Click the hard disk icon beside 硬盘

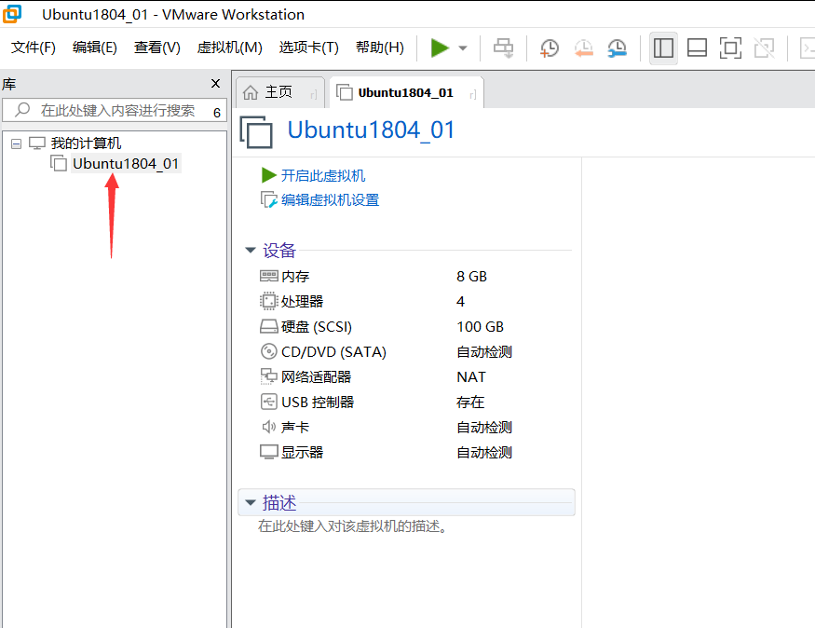[269, 326]
